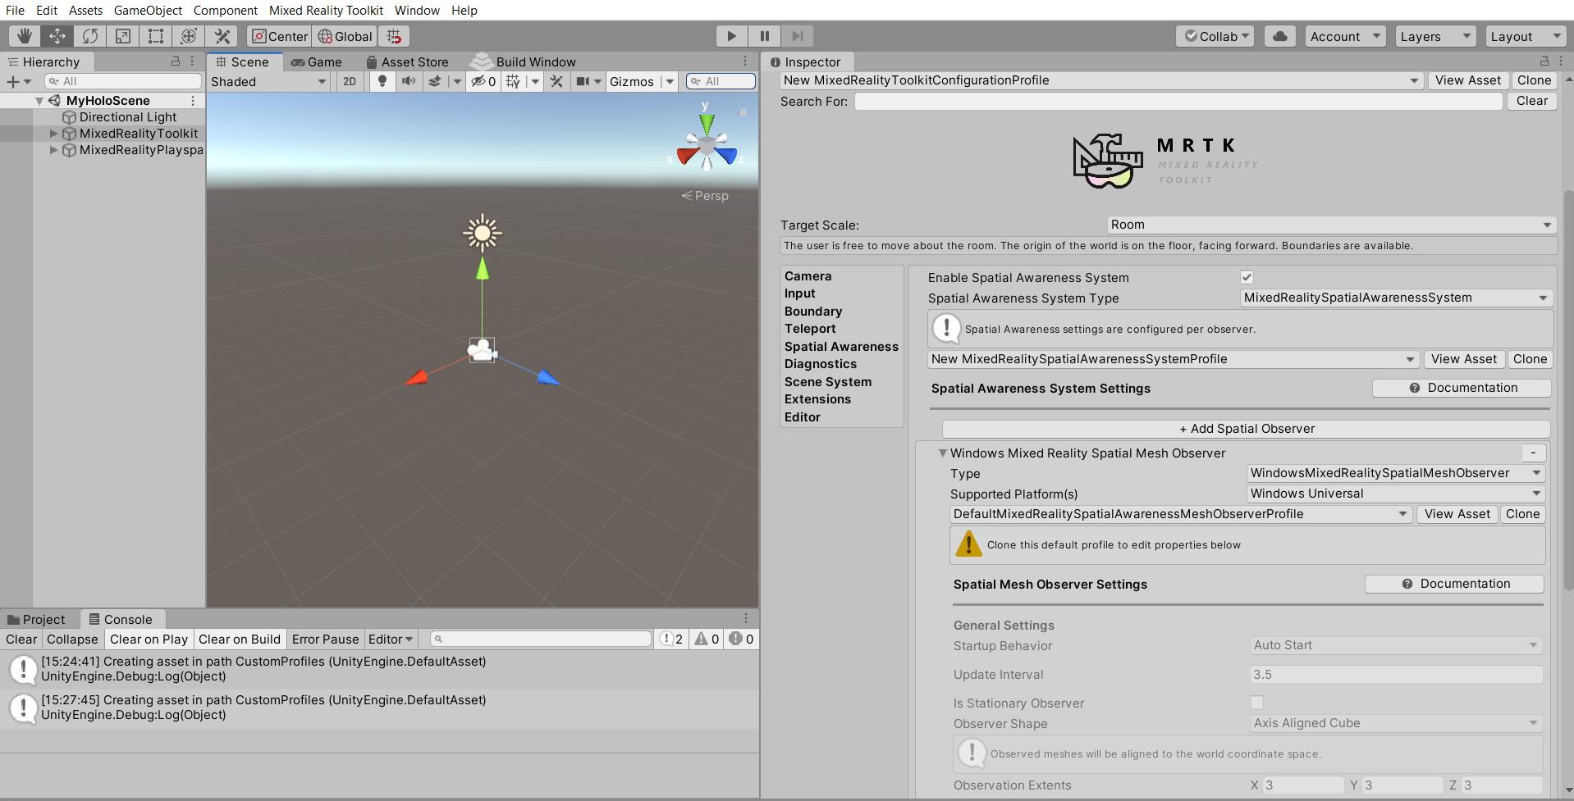The height and width of the screenshot is (801, 1574).
Task: Open the Mixed Reality Toolkit menu
Action: pos(326,10)
